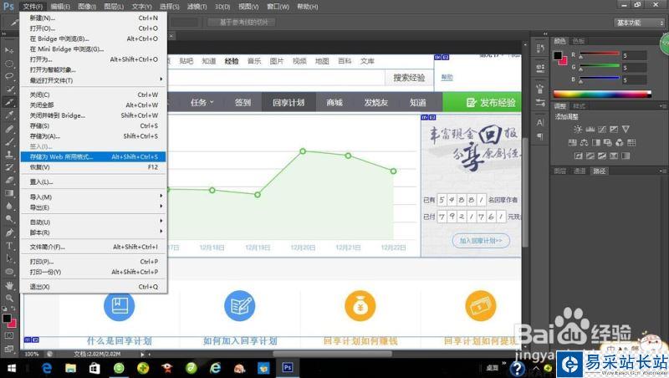Pick a color from the spectrum ramp
The height and width of the screenshot is (378, 669).
click(x=602, y=94)
